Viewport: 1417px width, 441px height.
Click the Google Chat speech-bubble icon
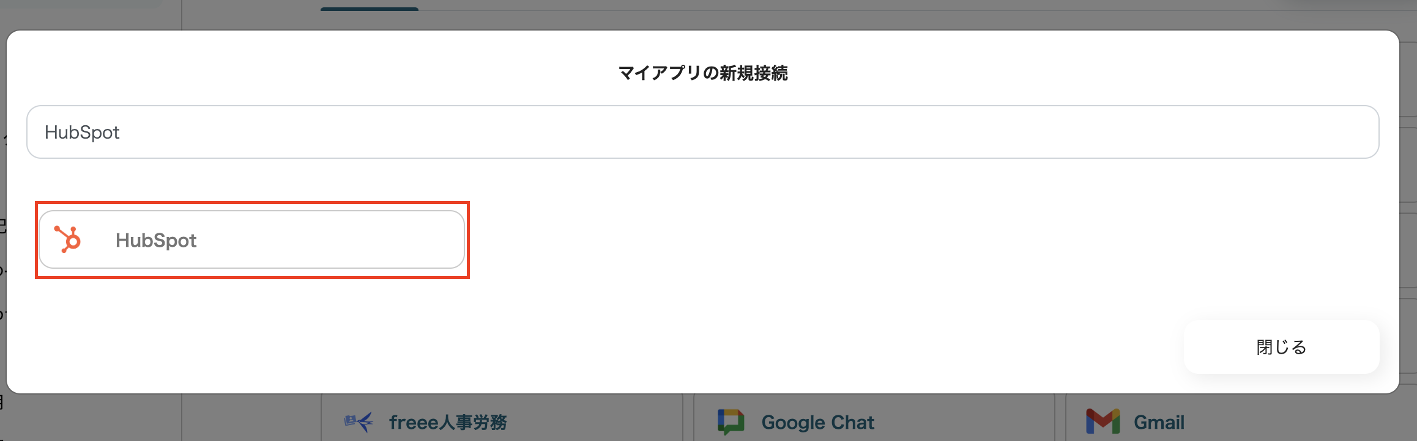(731, 420)
